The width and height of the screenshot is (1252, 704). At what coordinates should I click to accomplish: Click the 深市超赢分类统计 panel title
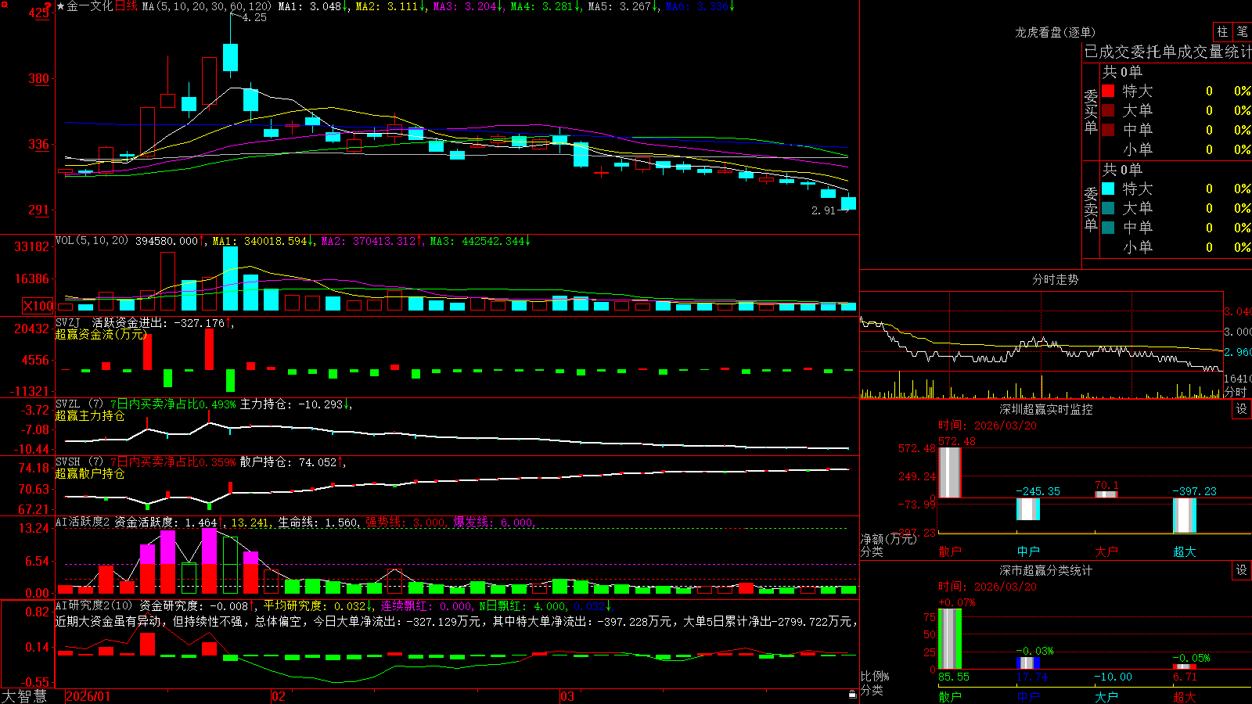click(1045, 570)
